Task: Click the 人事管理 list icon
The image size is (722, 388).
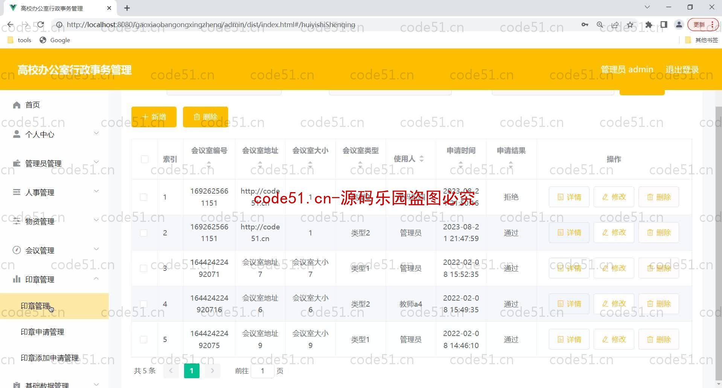Action: tap(17, 192)
